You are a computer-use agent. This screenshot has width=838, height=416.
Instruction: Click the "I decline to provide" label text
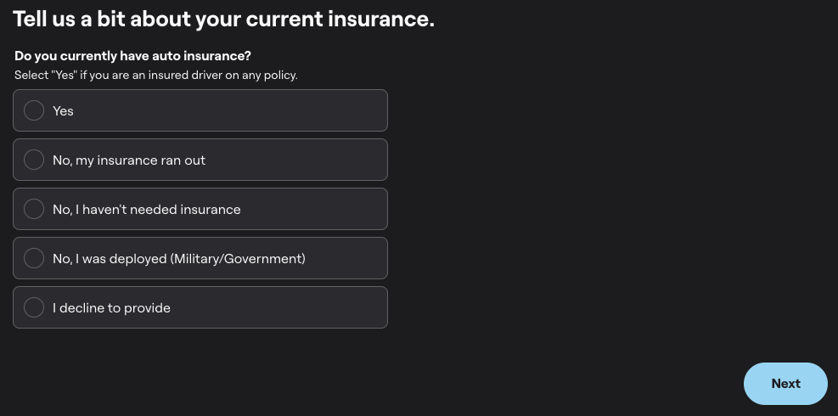111,308
